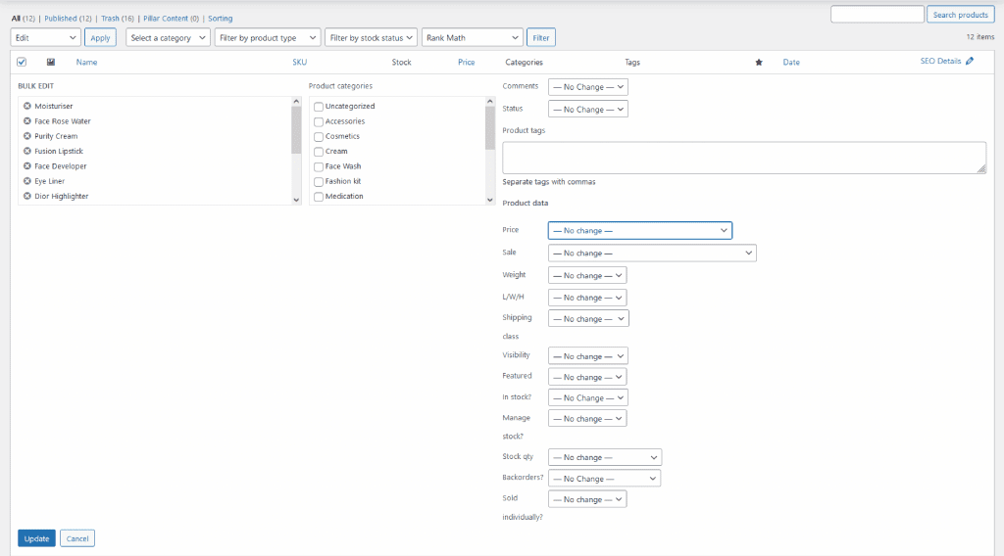Remove Moisturiser from bulk edit list
Viewport: 1004px width, 556px height.
(x=27, y=106)
